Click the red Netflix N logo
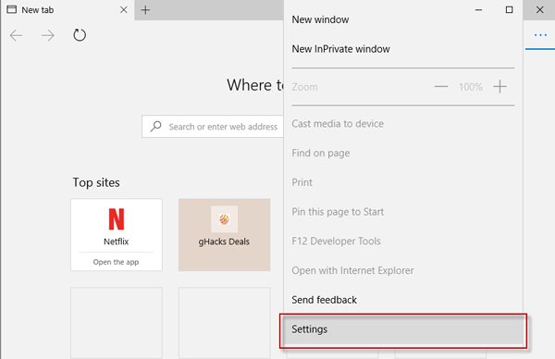This screenshot has height=359, width=555. click(x=117, y=219)
